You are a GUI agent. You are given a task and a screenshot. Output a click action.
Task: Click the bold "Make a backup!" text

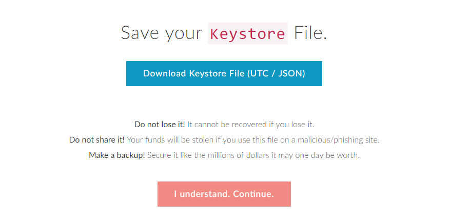(x=116, y=155)
